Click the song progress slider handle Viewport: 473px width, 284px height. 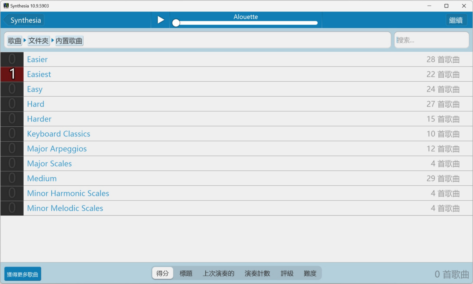(x=176, y=23)
